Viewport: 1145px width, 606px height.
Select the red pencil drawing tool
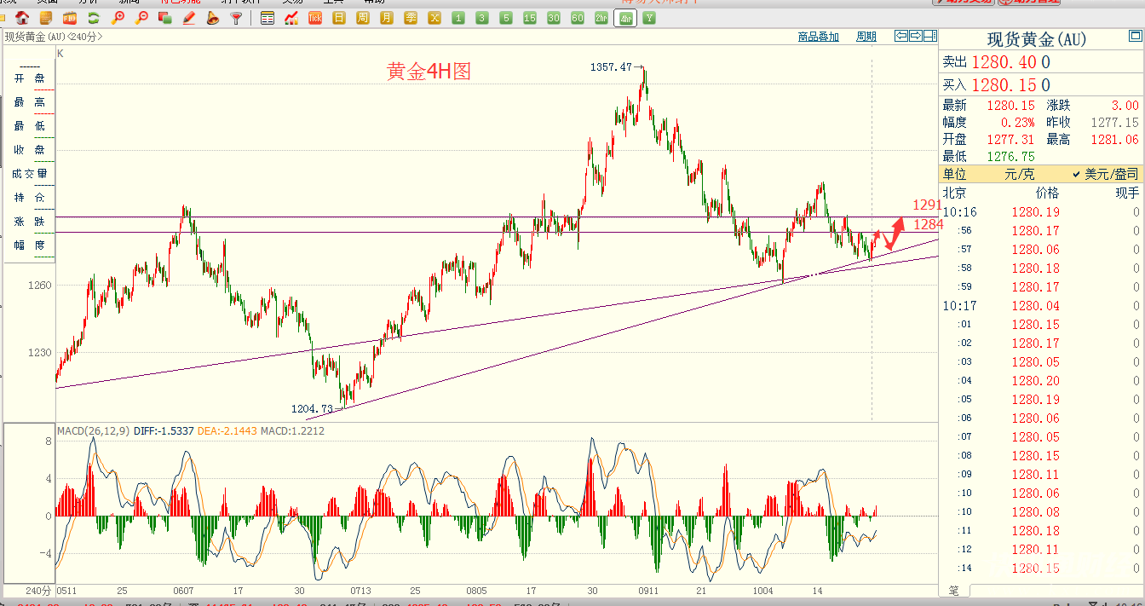point(189,18)
